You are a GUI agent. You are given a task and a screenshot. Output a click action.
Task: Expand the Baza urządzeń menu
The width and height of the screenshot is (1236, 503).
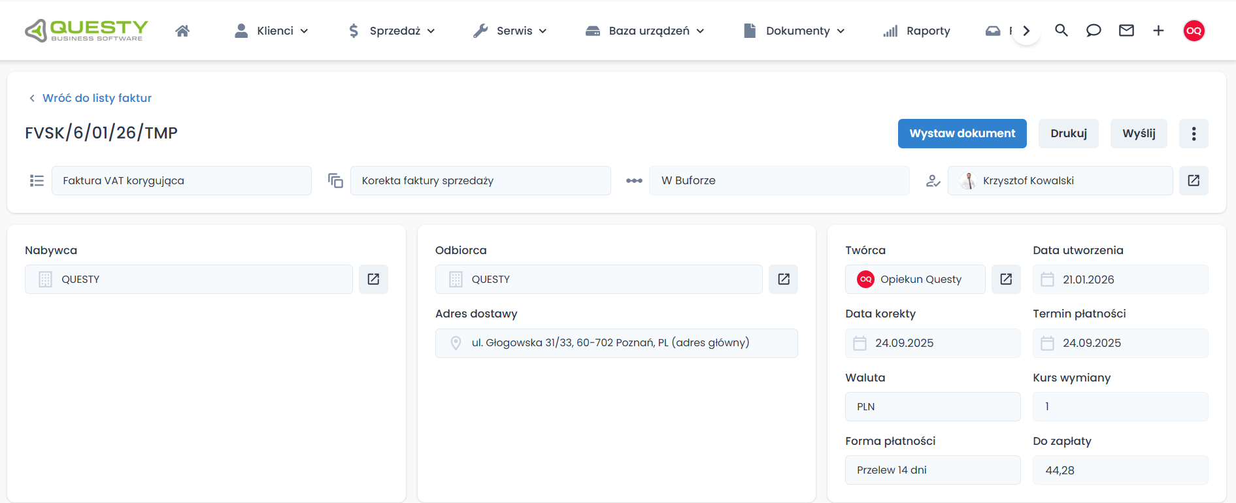(x=645, y=31)
